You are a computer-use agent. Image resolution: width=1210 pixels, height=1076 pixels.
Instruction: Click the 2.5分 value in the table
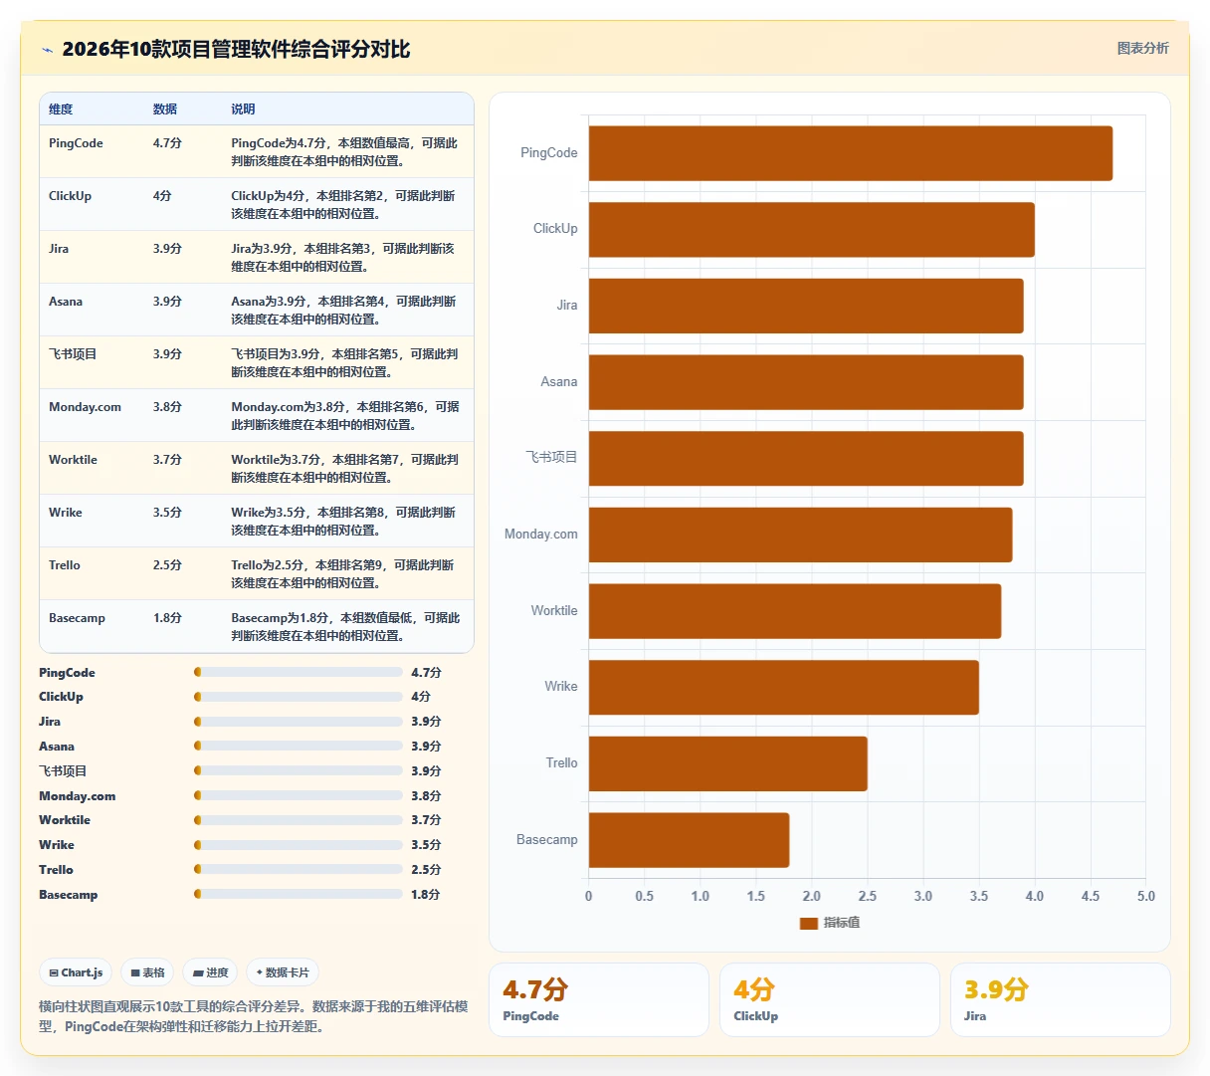(167, 565)
